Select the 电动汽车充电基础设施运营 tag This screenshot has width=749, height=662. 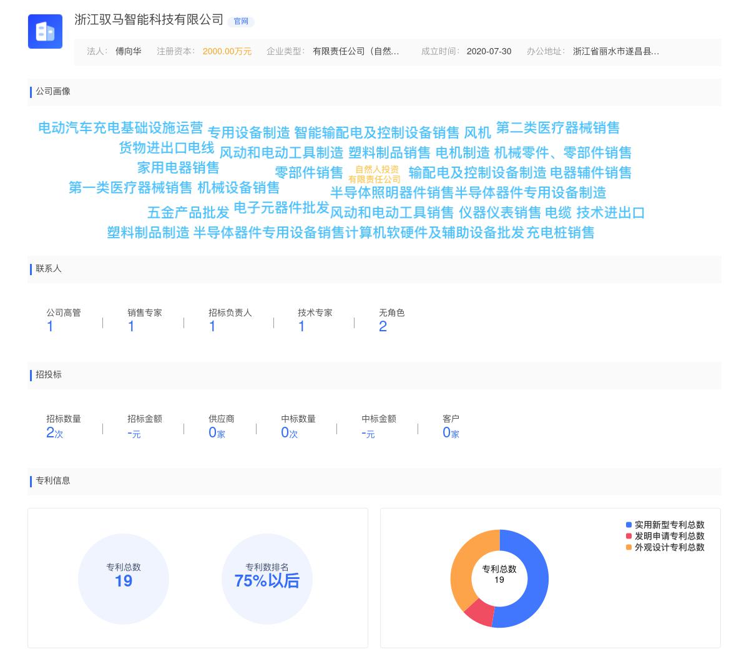[x=120, y=128]
